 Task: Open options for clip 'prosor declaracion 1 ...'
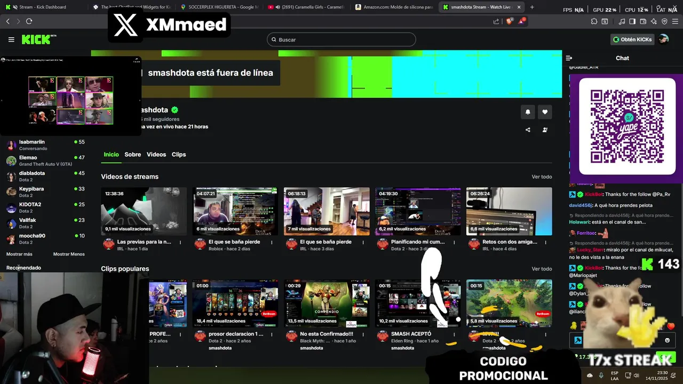pos(272,334)
